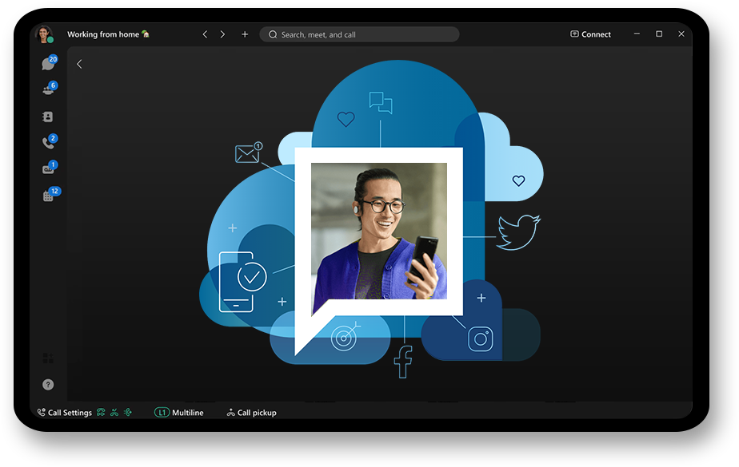The image size is (739, 467).
Task: Maximize the Webex window
Action: 659,34
